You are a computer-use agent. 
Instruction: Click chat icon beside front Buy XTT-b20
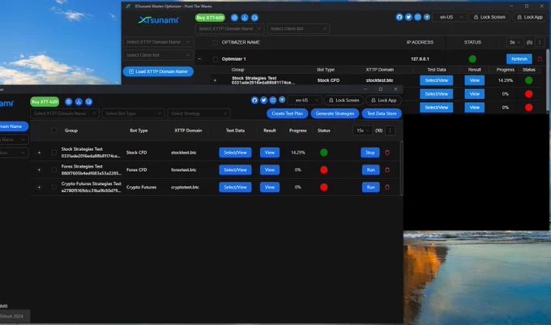(x=88, y=101)
